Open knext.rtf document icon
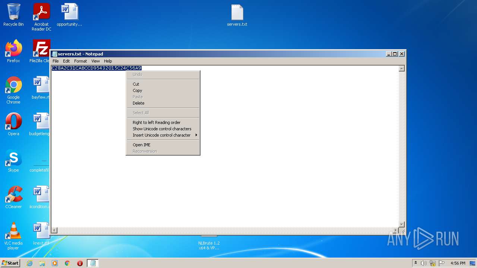The image size is (477, 268). [x=41, y=234]
